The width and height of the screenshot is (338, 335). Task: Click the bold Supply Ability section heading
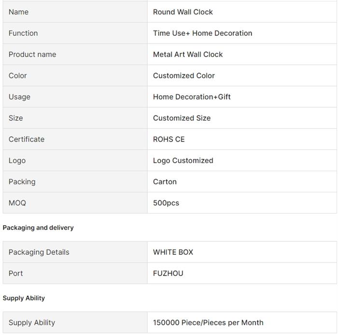click(x=24, y=298)
